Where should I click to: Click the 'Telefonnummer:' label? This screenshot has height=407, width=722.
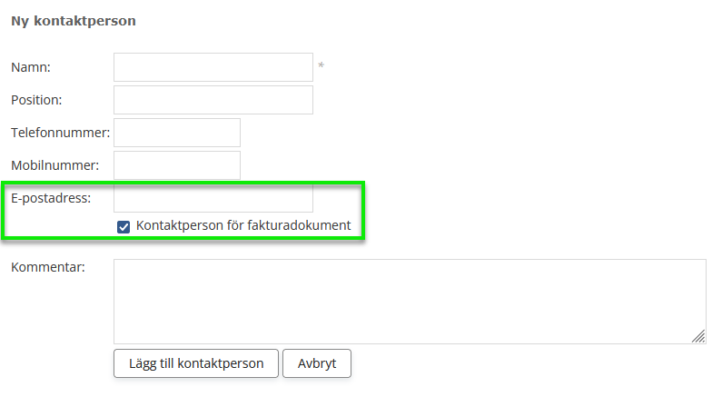pos(60,133)
